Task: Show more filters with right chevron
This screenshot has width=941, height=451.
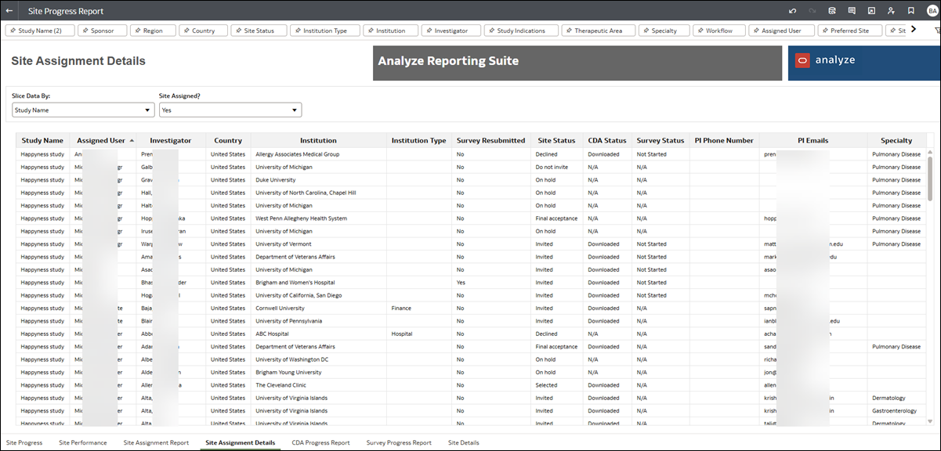Action: click(914, 30)
